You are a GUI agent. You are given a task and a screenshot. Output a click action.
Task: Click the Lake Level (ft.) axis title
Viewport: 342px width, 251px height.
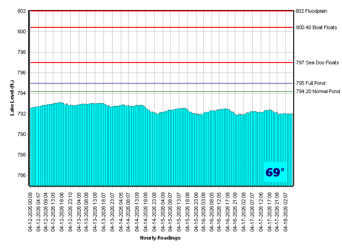[12, 98]
